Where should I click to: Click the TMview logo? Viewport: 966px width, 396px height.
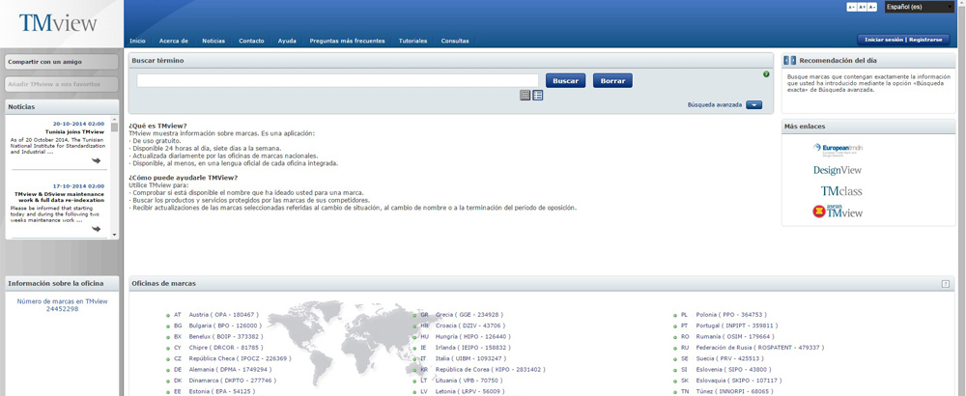pos(58,23)
